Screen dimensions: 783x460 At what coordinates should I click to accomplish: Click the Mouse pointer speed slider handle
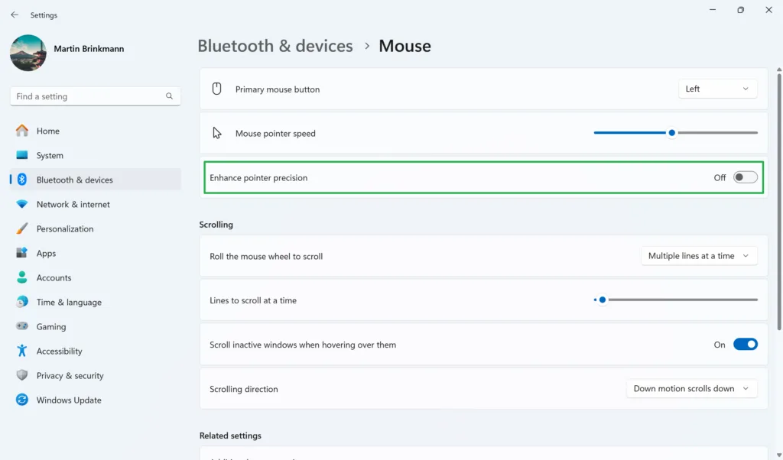[671, 133]
